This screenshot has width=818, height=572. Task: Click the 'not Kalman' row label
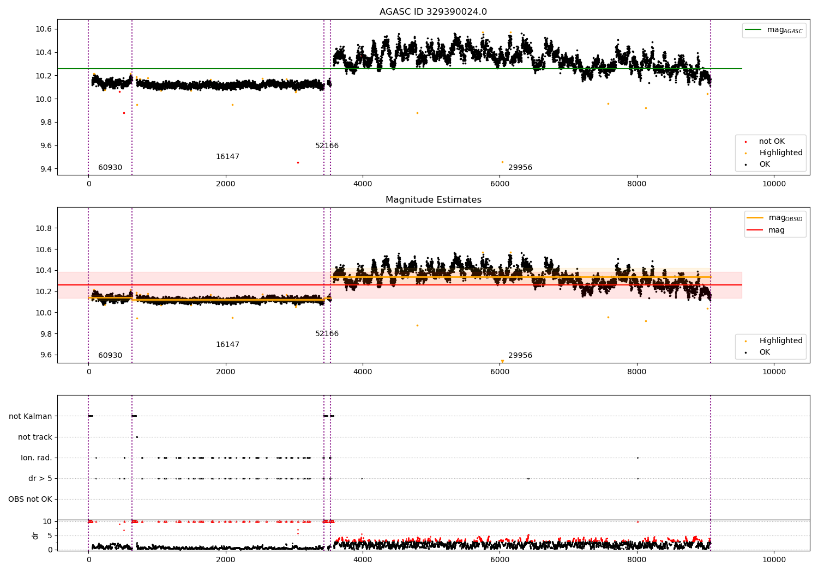pos(31,417)
